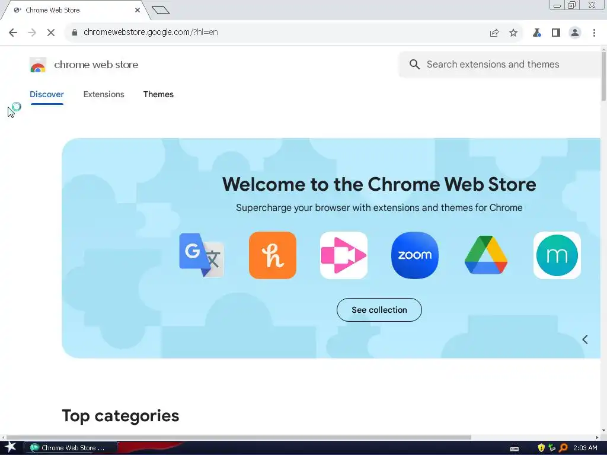Click the See collection button
Screen dimensions: 607x455
point(379,310)
